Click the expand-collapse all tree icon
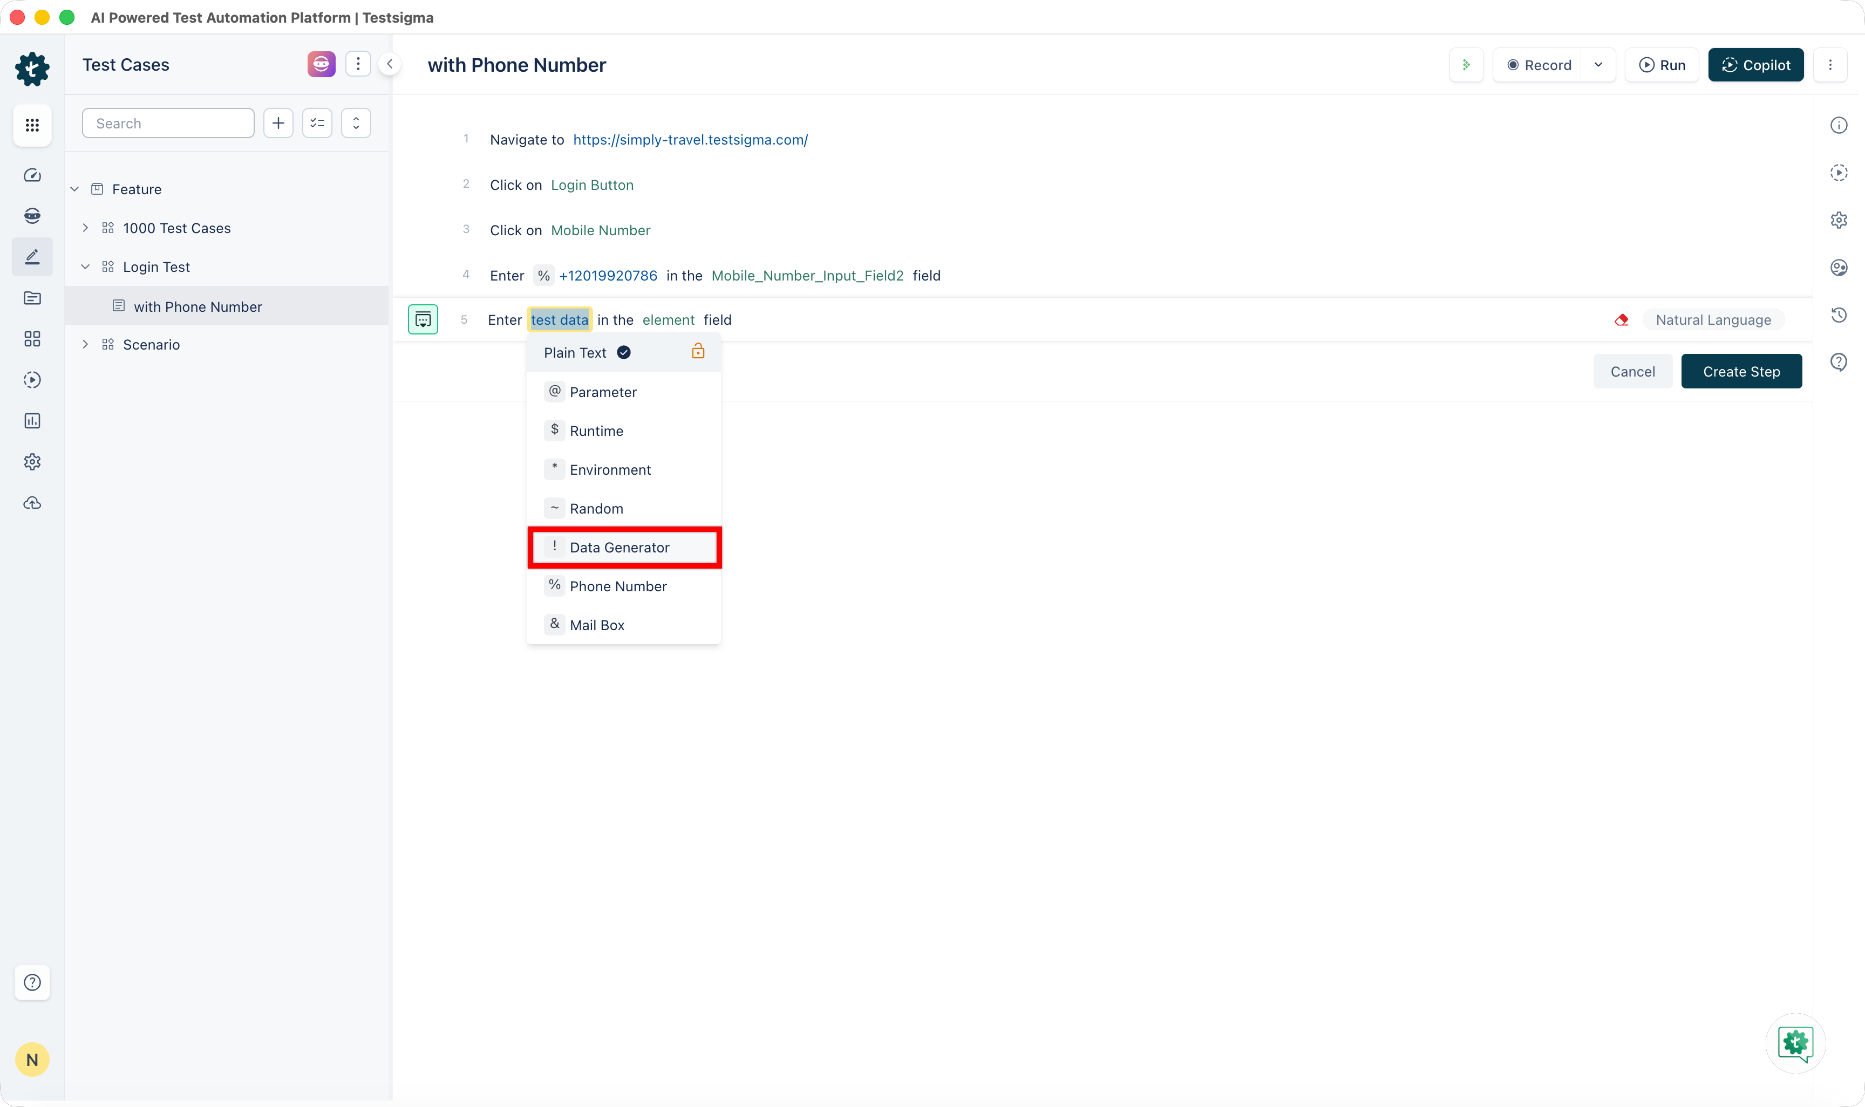This screenshot has width=1865, height=1107. (x=356, y=123)
